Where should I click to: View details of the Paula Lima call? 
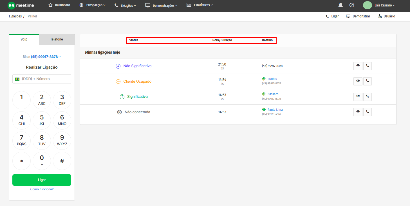coord(358,112)
